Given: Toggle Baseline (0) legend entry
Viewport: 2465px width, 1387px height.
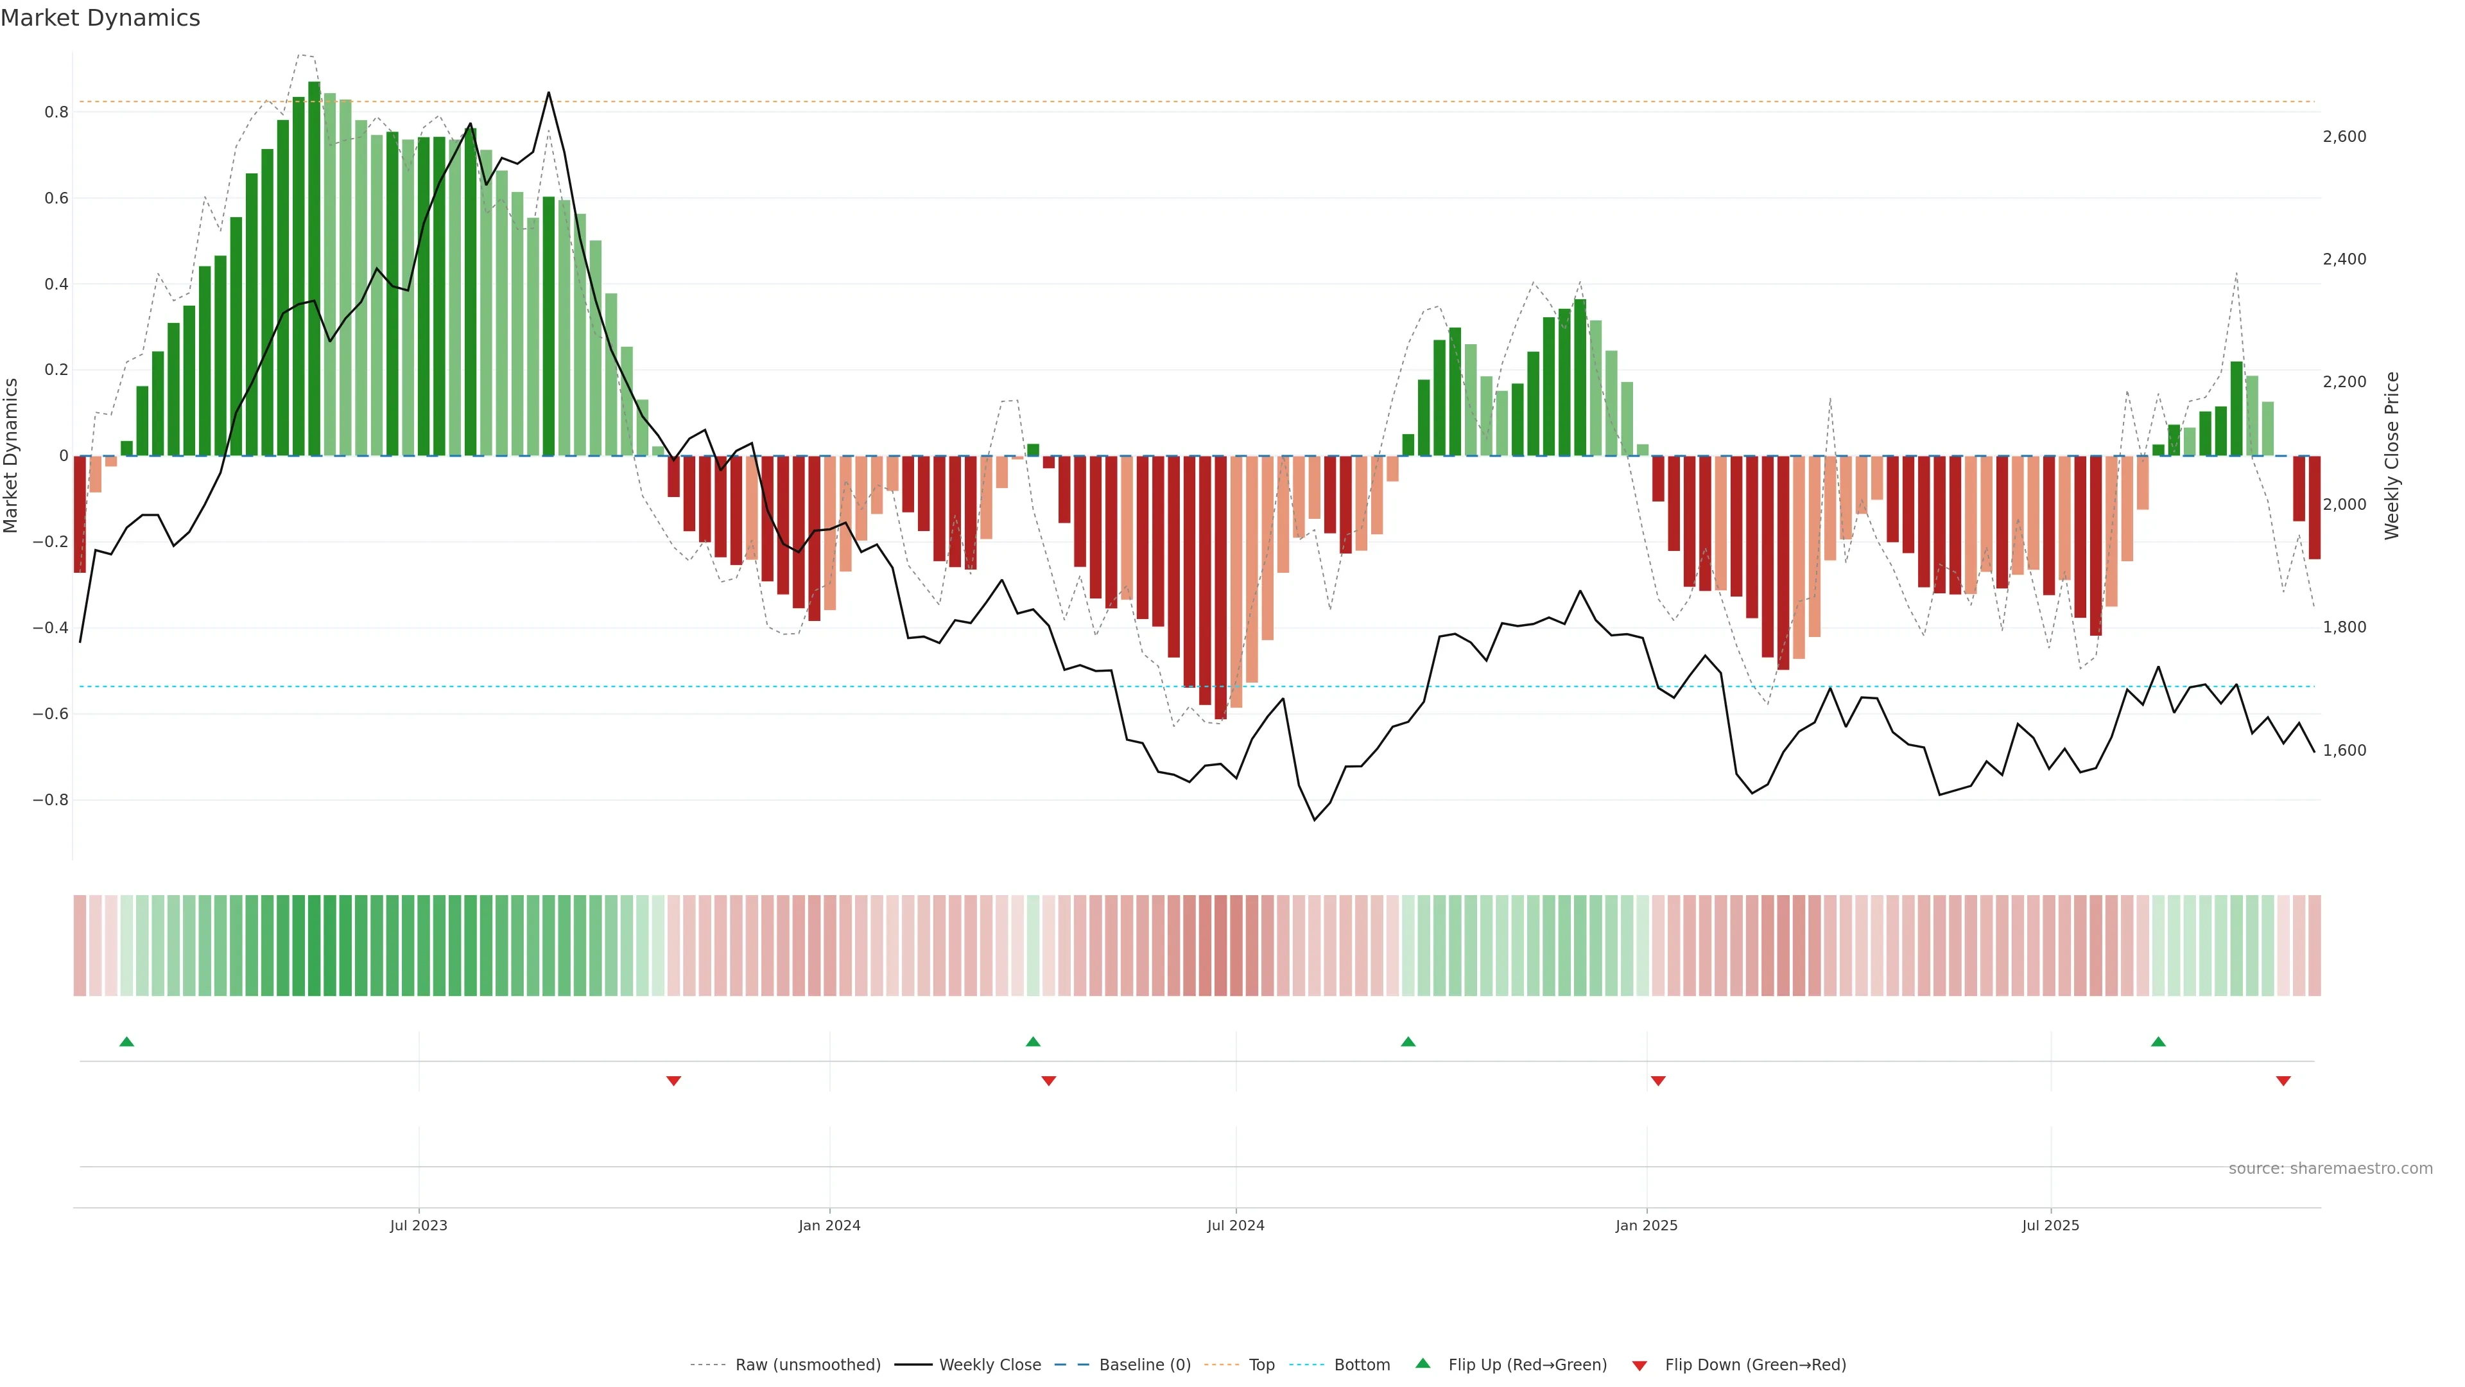Looking at the screenshot, I should coord(1145,1365).
